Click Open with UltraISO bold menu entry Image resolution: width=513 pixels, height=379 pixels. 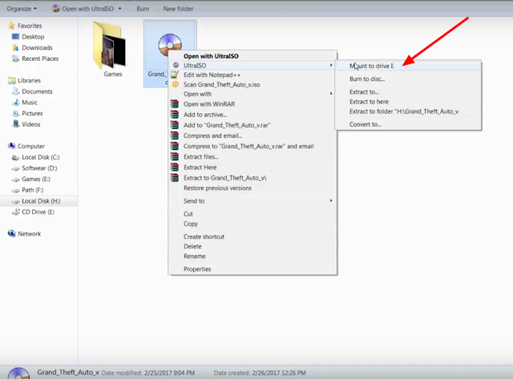pyautogui.click(x=252, y=56)
